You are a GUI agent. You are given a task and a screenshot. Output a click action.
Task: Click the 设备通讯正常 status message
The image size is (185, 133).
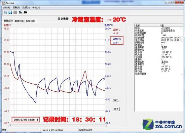[x=86, y=130]
